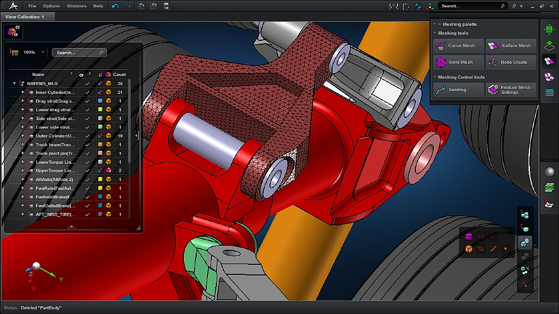Click the undo arrow in the toolbar

(115, 6)
